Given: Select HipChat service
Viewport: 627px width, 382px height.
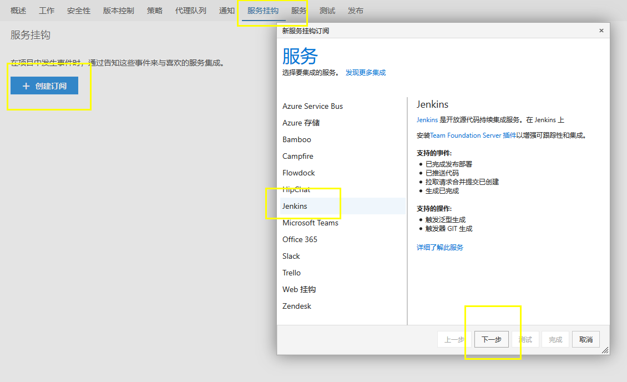Looking at the screenshot, I should (x=343, y=189).
